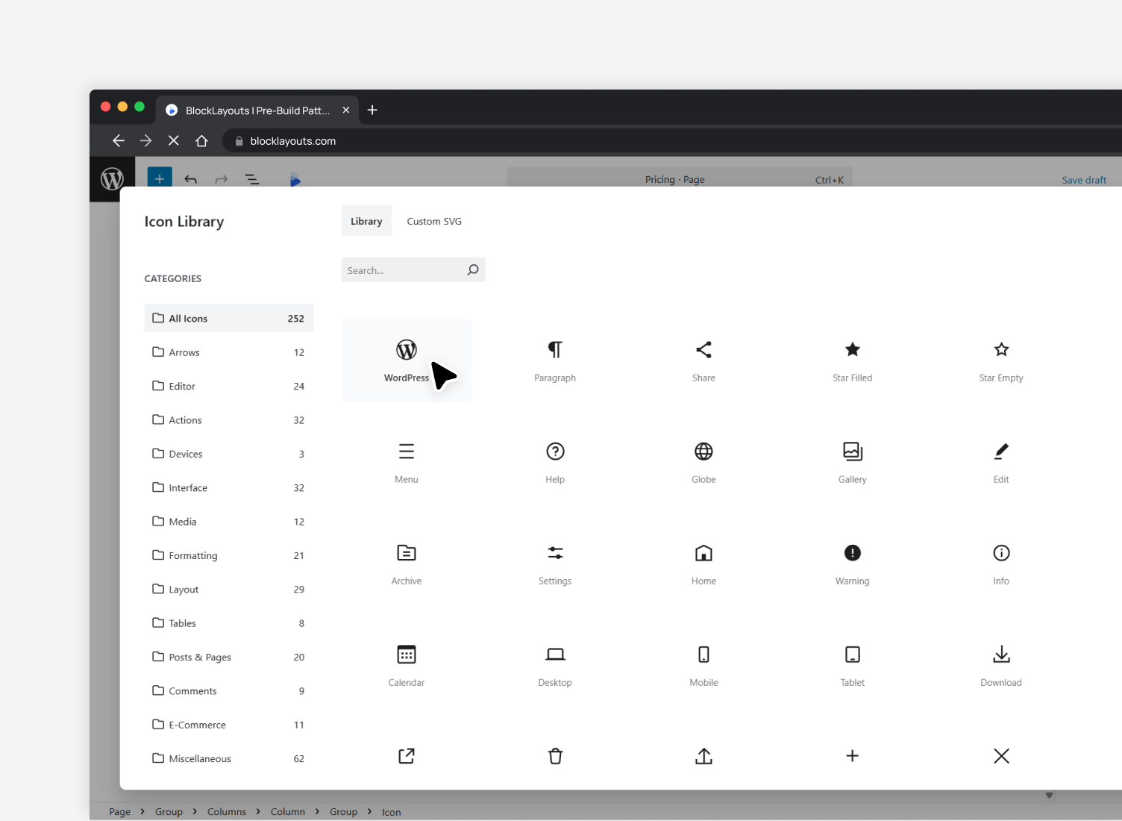1122x821 pixels.
Task: Open the Custom SVG tab
Action: [434, 221]
